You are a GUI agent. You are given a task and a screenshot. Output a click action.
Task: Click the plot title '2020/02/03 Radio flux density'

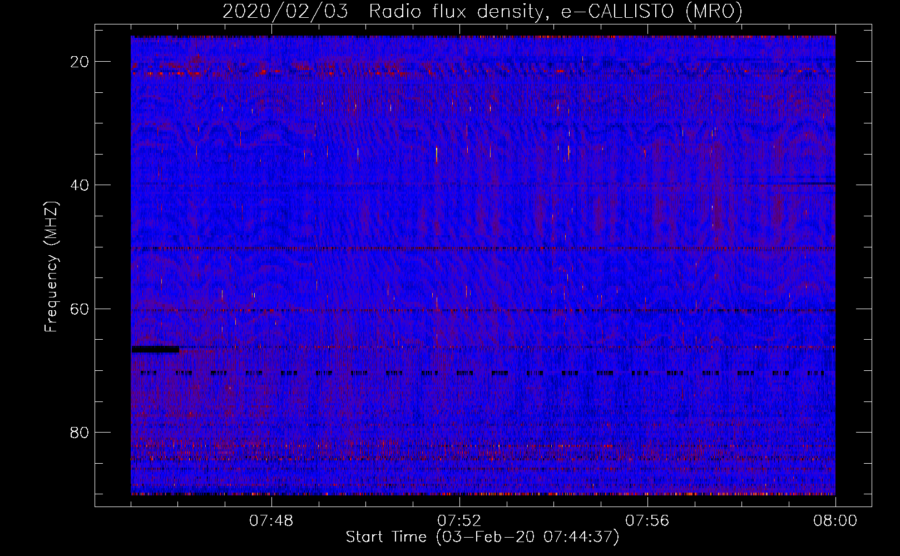point(482,12)
